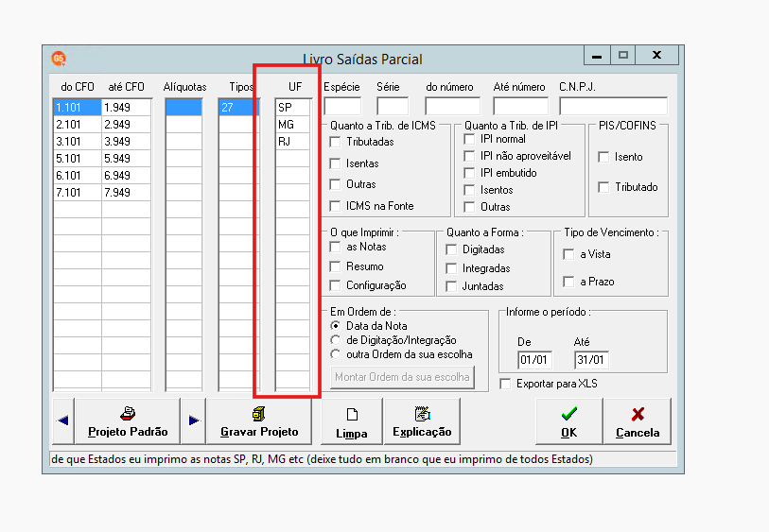Viewport: 769px width, 532px height.
Task: Choose outra Ordem da sua escolha
Action: [x=336, y=354]
